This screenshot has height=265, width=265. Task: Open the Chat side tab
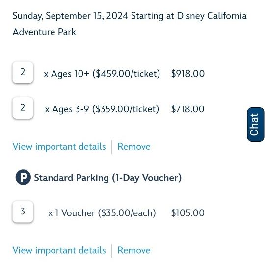pyautogui.click(x=255, y=125)
